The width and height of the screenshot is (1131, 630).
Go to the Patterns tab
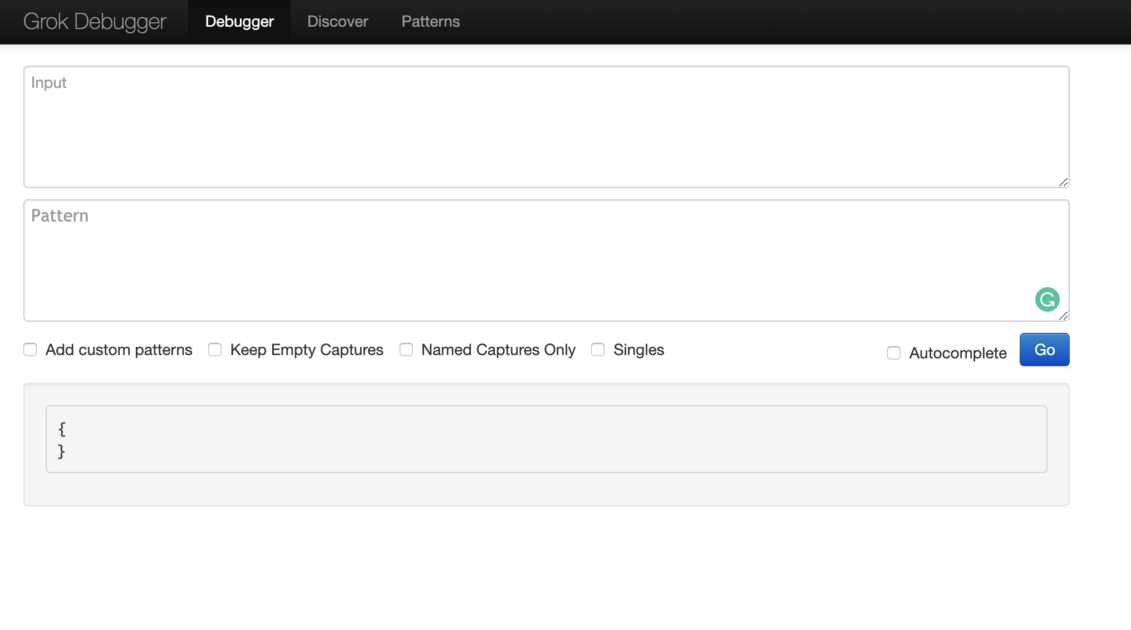pyautogui.click(x=430, y=22)
